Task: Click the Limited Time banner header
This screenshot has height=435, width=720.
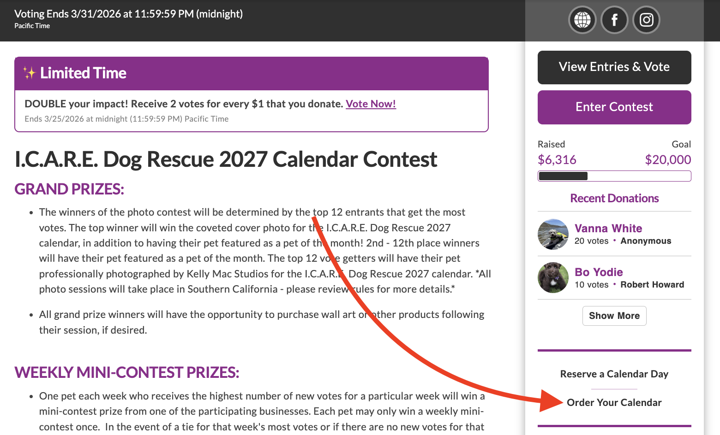Action: click(x=252, y=73)
